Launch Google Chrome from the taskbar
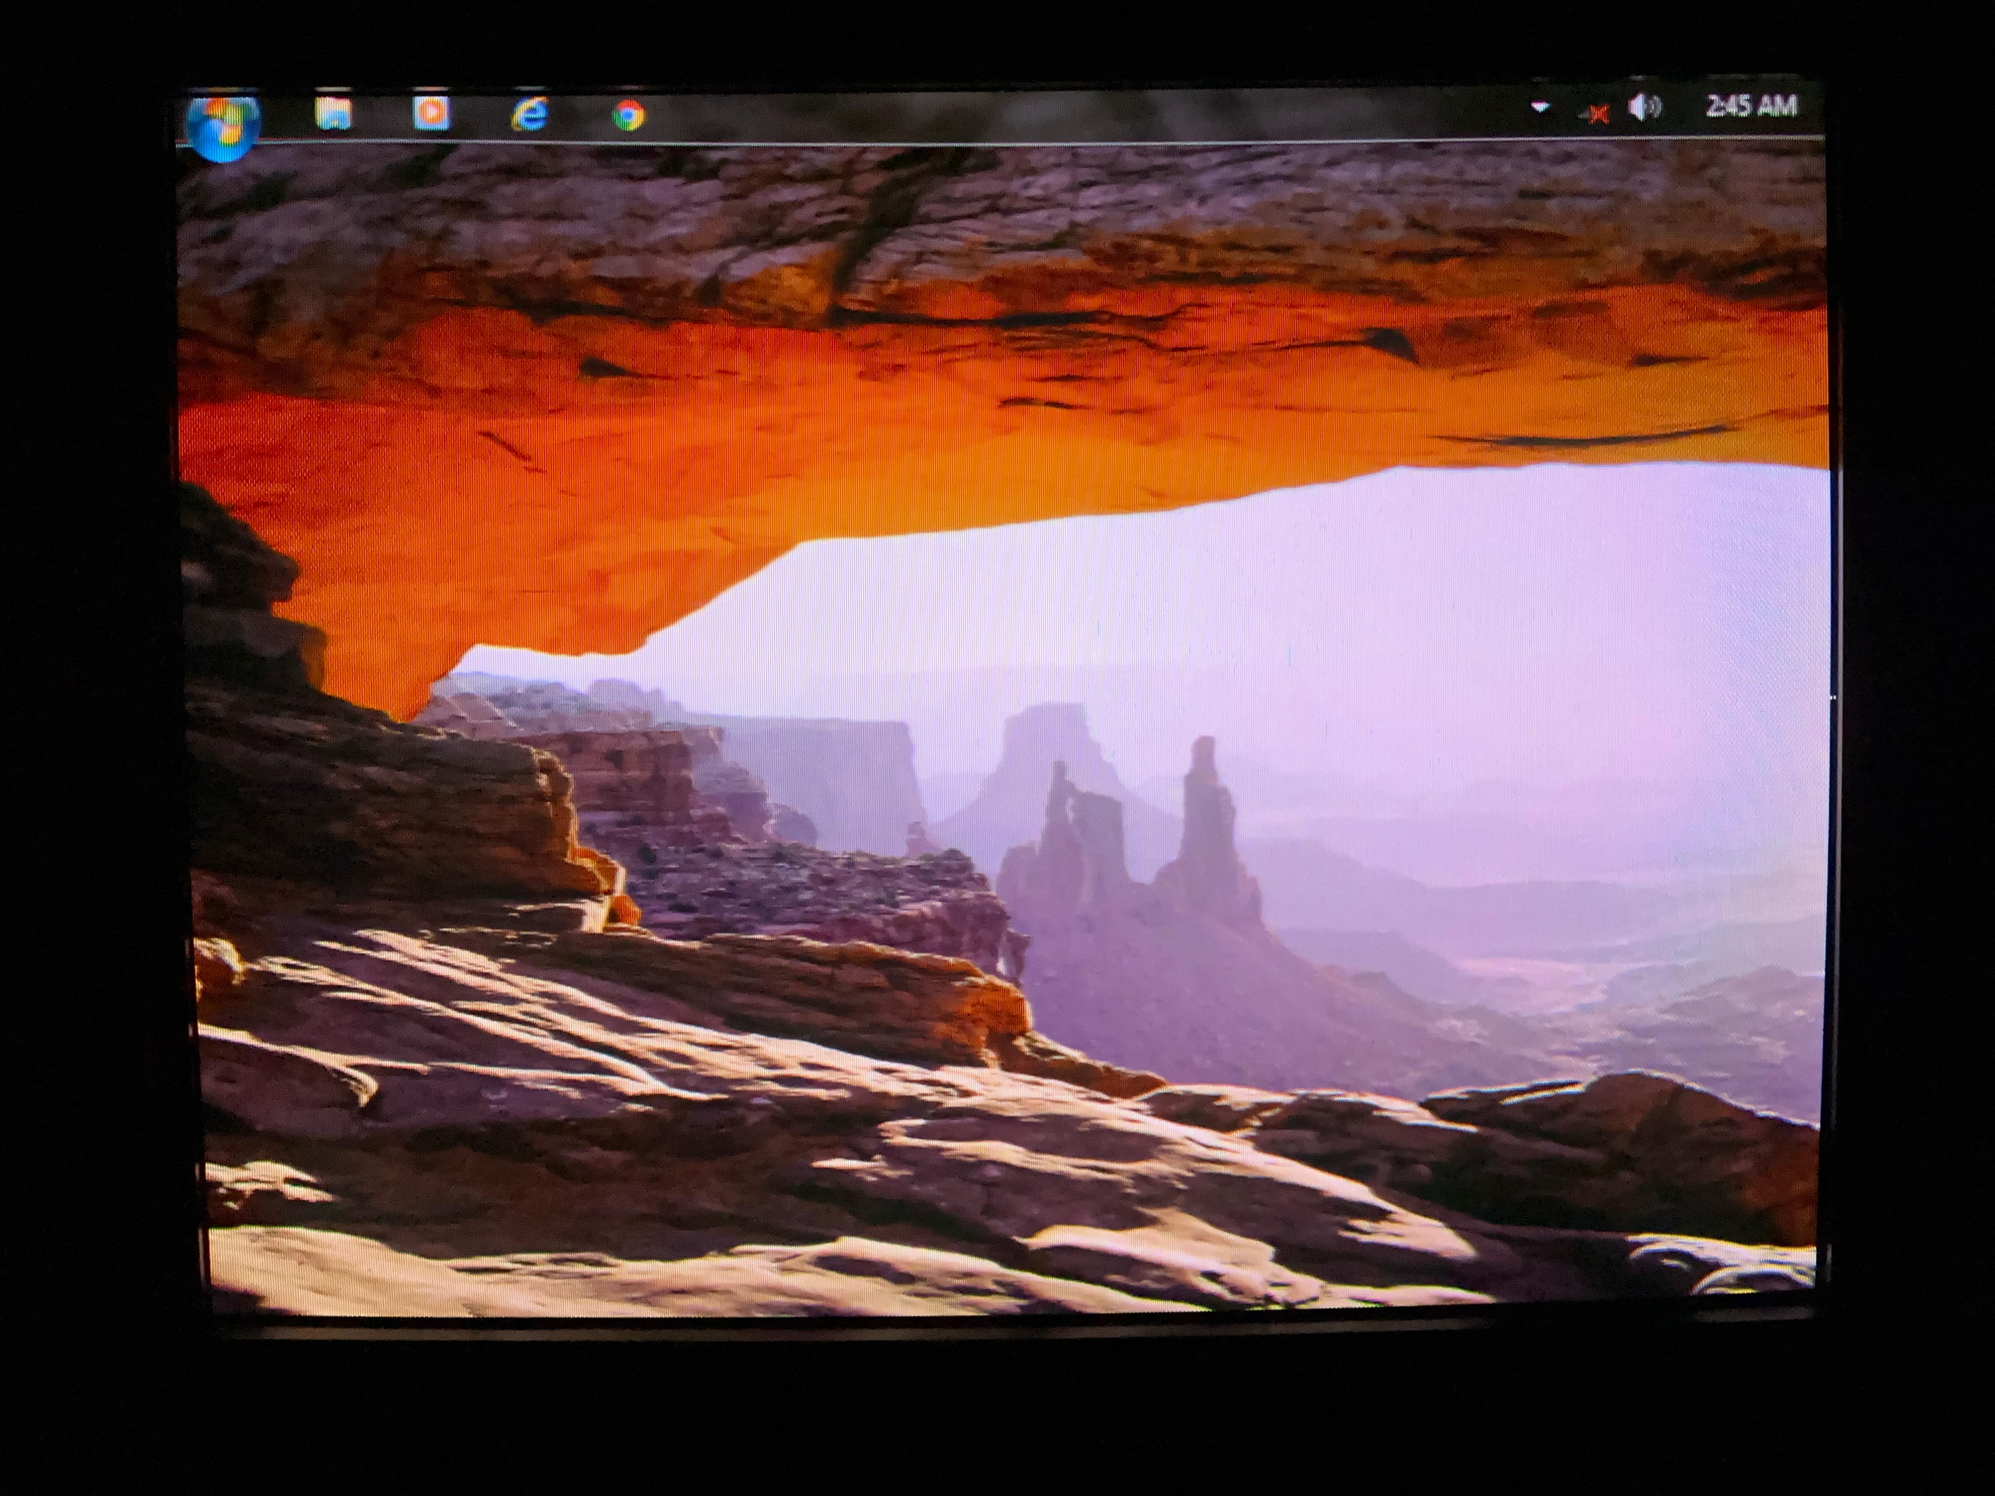The height and width of the screenshot is (1496, 1995). [628, 115]
